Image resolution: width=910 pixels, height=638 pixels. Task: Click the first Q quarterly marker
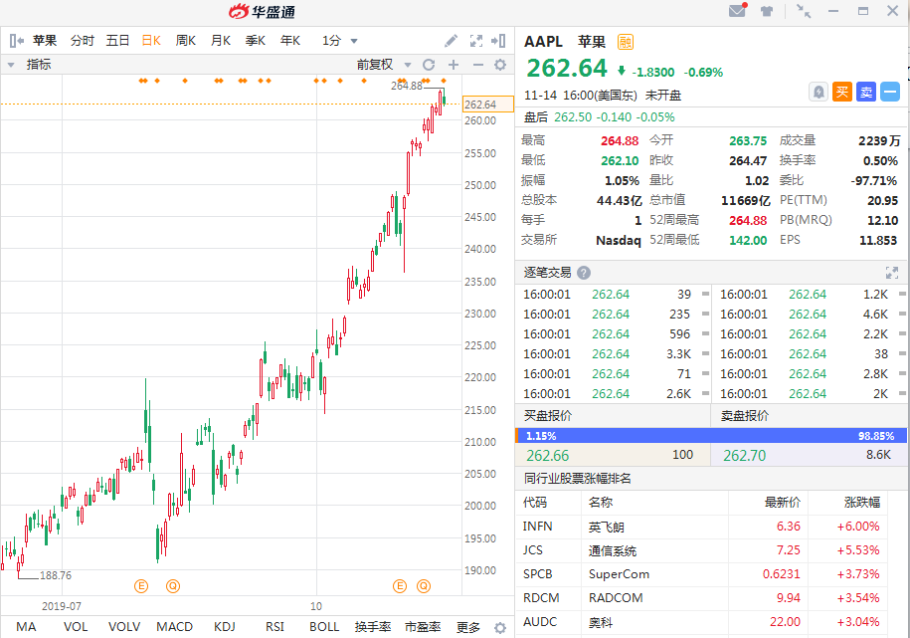(x=173, y=586)
